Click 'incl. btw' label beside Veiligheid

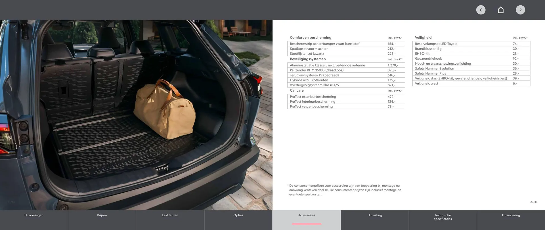pos(520,38)
